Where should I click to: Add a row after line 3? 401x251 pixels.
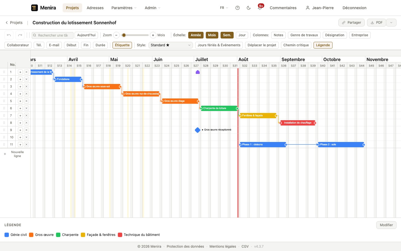click(x=20, y=86)
